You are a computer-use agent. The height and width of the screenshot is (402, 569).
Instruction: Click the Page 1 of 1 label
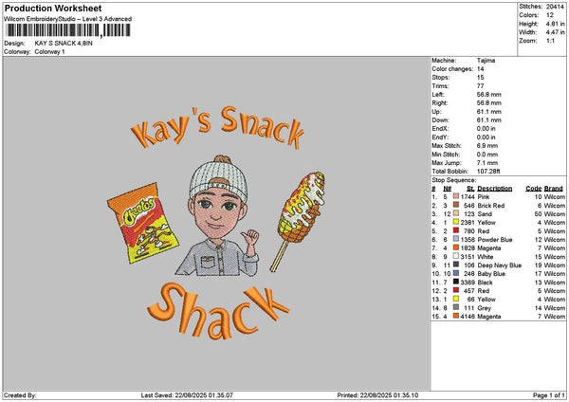pyautogui.click(x=549, y=395)
